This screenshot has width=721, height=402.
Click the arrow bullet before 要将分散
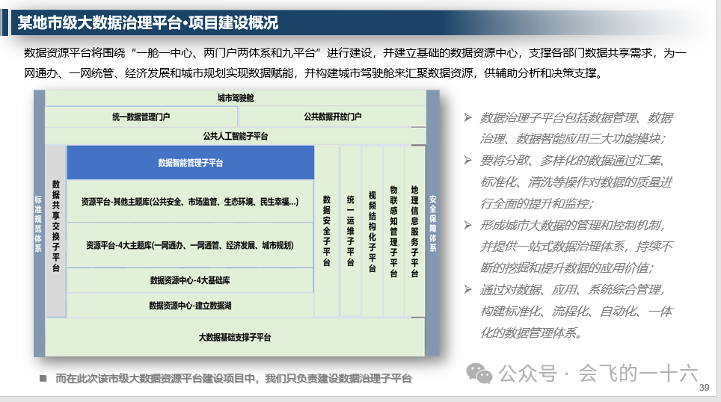coord(467,161)
